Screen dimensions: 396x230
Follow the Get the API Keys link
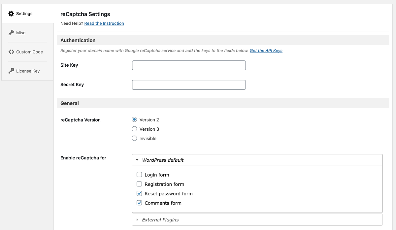click(266, 50)
